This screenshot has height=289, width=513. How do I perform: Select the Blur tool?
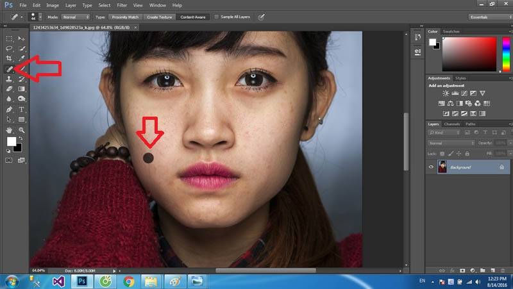pyautogui.click(x=9, y=99)
